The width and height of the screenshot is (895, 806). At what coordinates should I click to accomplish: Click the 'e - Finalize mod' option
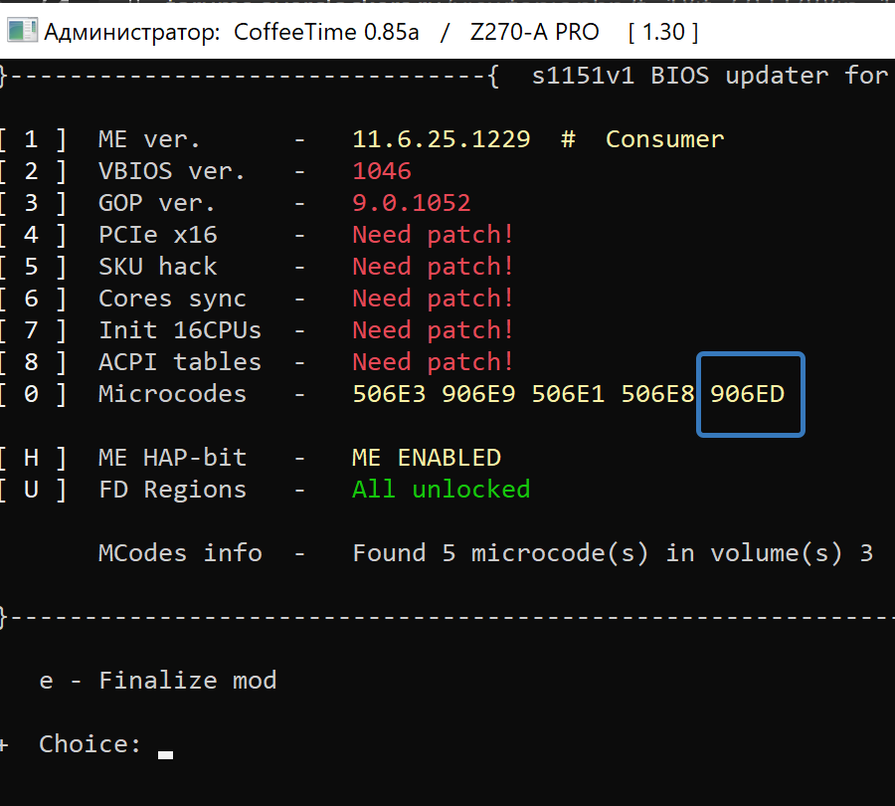158,681
